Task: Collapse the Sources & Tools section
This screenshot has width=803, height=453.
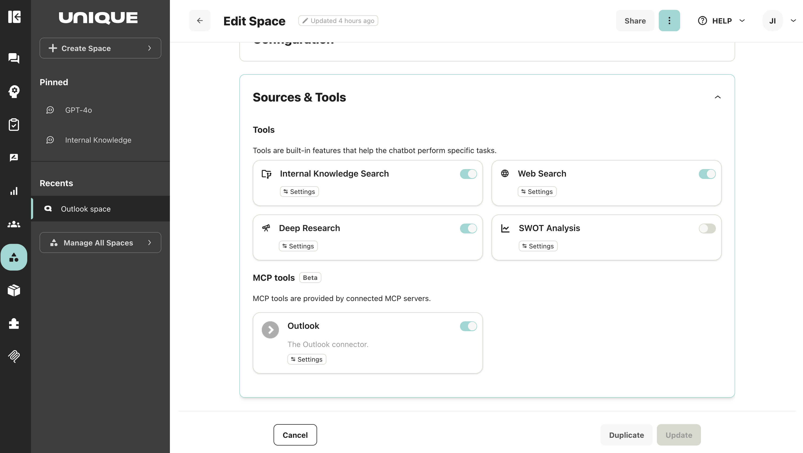Action: pos(718,97)
